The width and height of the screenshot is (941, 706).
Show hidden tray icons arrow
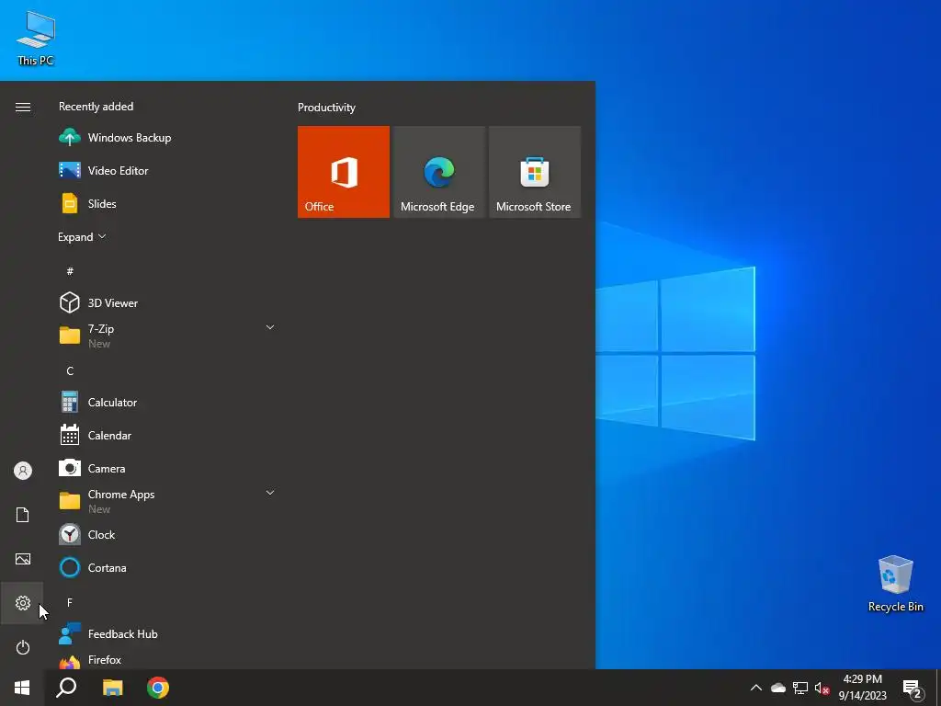[x=756, y=688]
